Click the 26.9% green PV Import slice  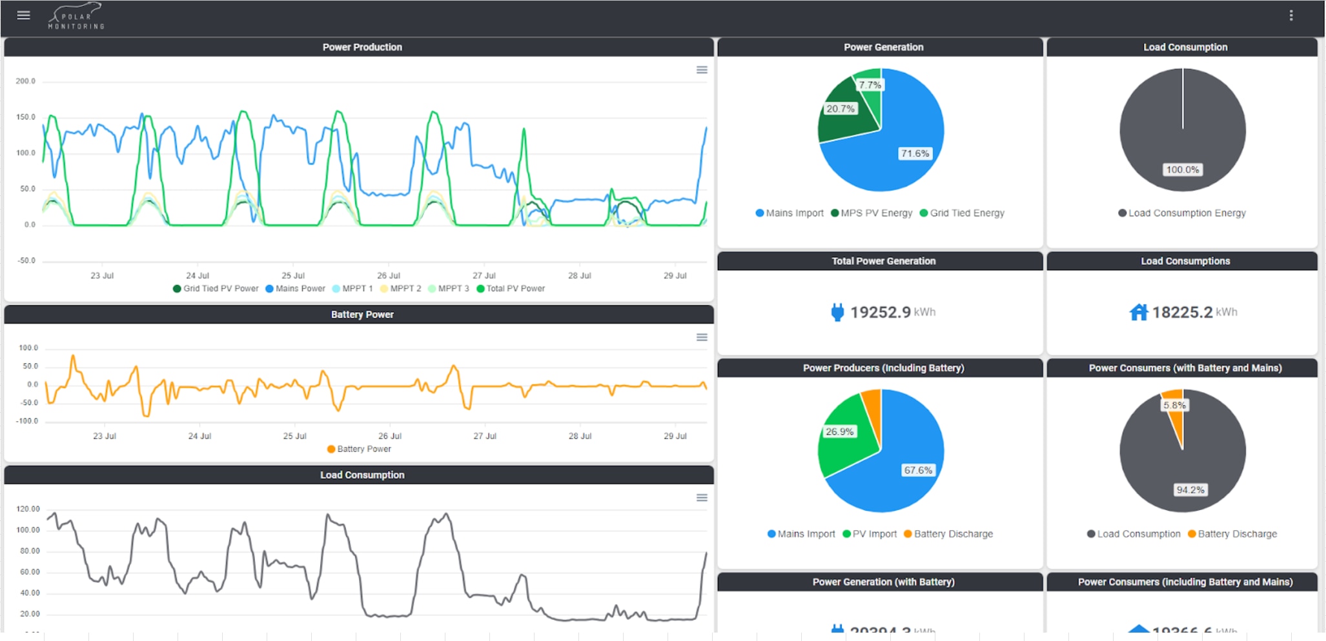846,439
